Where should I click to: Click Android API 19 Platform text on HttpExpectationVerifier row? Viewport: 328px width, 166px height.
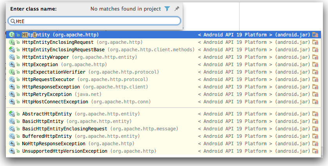[x=235, y=72]
